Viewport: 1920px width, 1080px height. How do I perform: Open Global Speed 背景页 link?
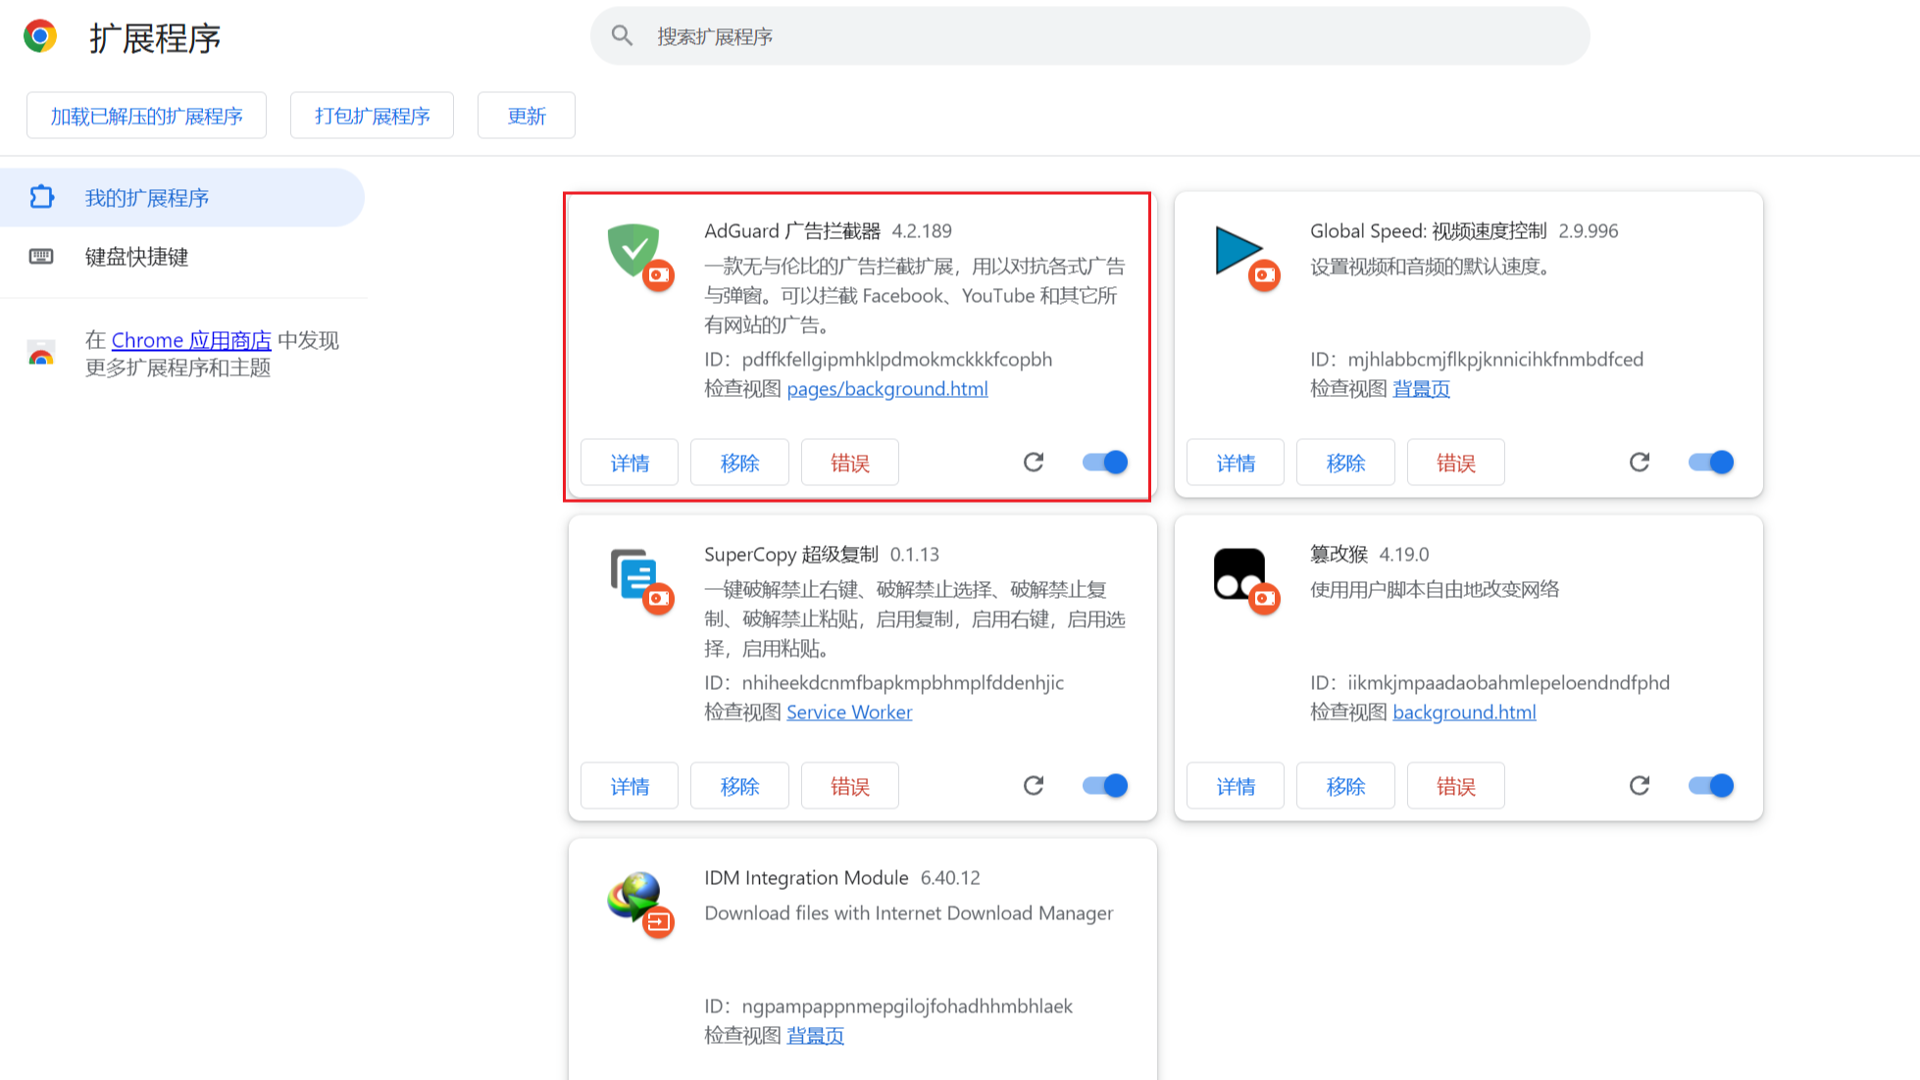pyautogui.click(x=1421, y=389)
